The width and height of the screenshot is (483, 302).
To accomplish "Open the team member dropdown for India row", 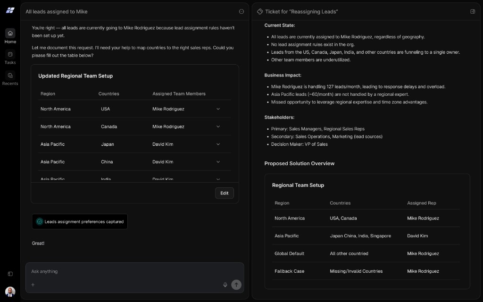I will tap(218, 179).
